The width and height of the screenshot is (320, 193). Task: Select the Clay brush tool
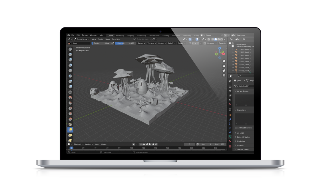click(x=70, y=60)
